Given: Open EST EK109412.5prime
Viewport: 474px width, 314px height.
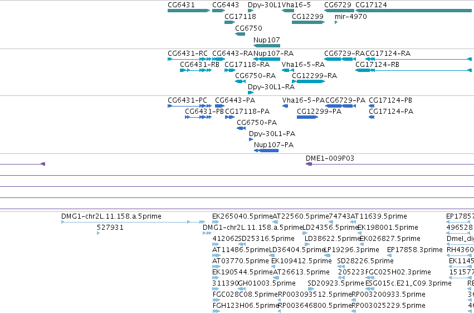Looking at the screenshot, I should 301,262.
